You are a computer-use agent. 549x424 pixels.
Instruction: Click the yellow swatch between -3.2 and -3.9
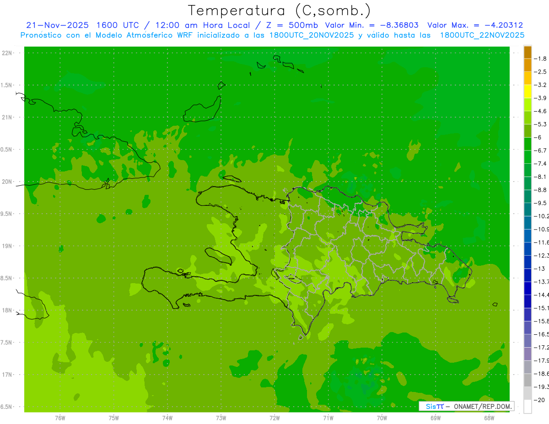527,91
